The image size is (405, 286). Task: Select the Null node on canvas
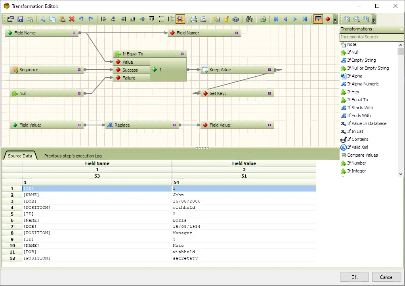(47, 93)
